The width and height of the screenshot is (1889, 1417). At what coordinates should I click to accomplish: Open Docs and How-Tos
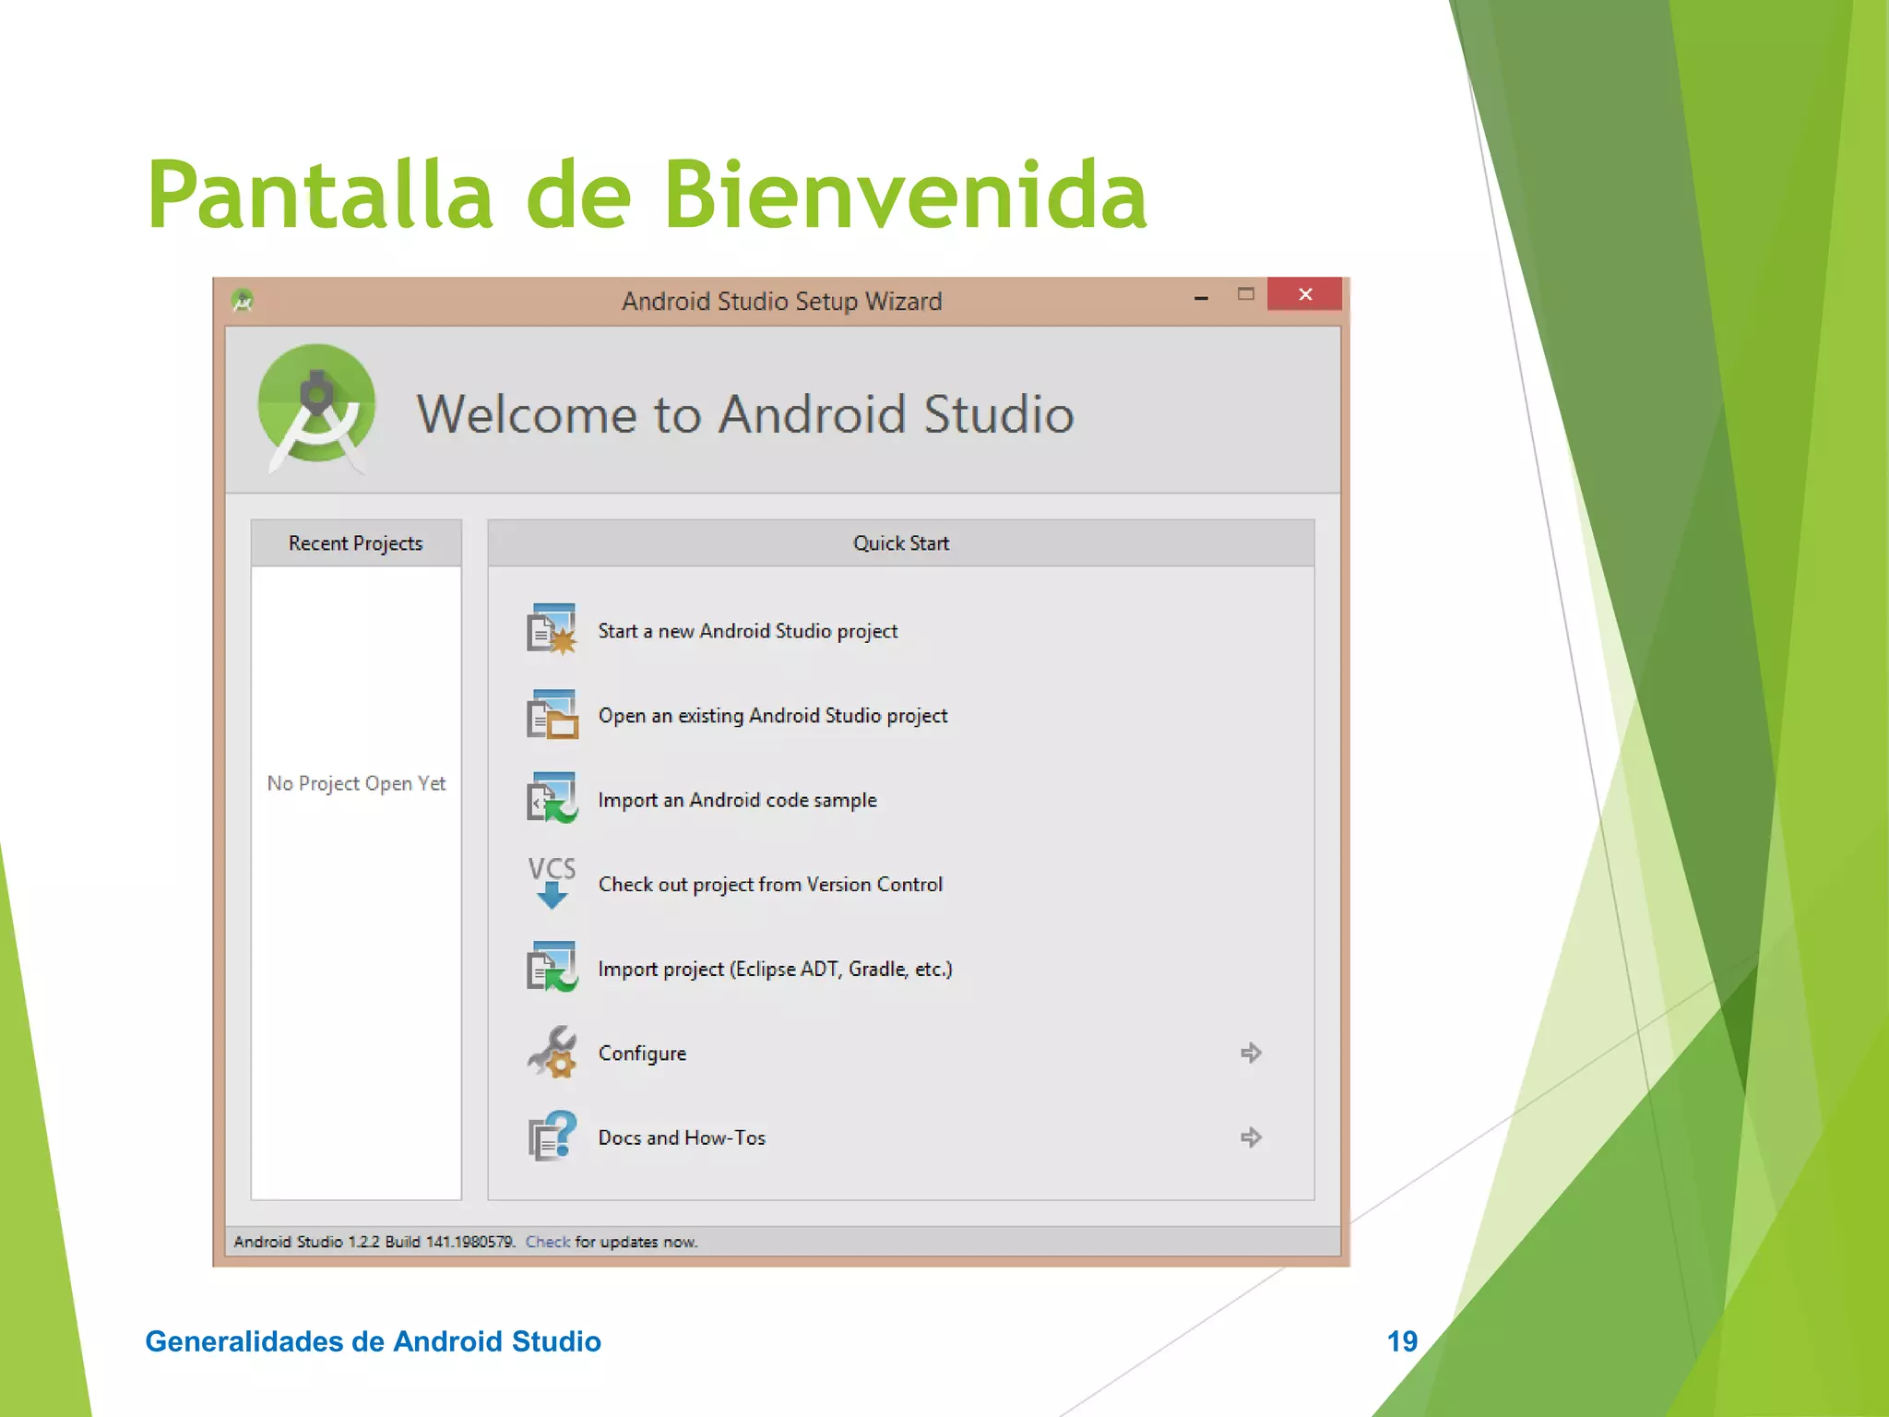682,1137
